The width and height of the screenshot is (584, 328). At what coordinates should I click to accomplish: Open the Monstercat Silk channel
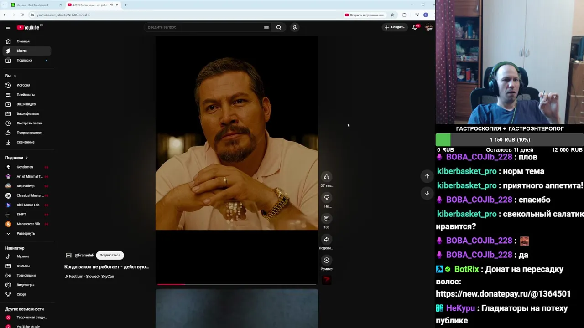point(26,224)
